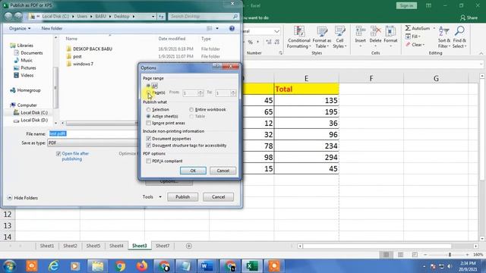This screenshot has width=486, height=273.
Task: Click New folder button
Action: tap(52, 29)
